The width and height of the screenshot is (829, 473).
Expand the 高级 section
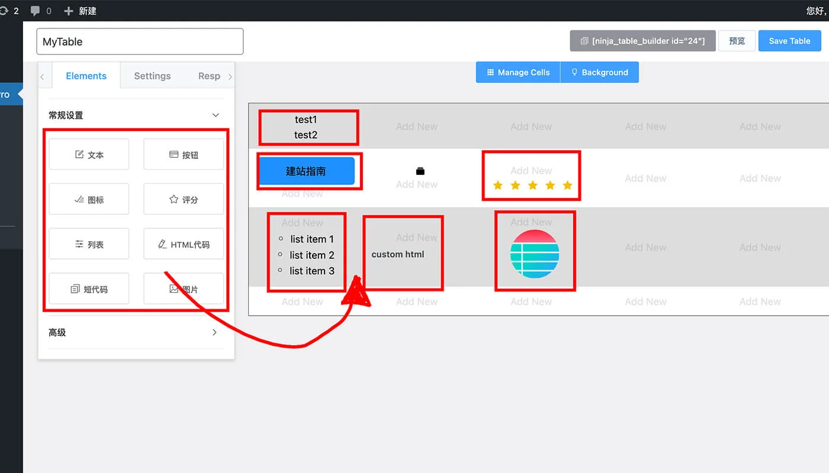pos(214,332)
